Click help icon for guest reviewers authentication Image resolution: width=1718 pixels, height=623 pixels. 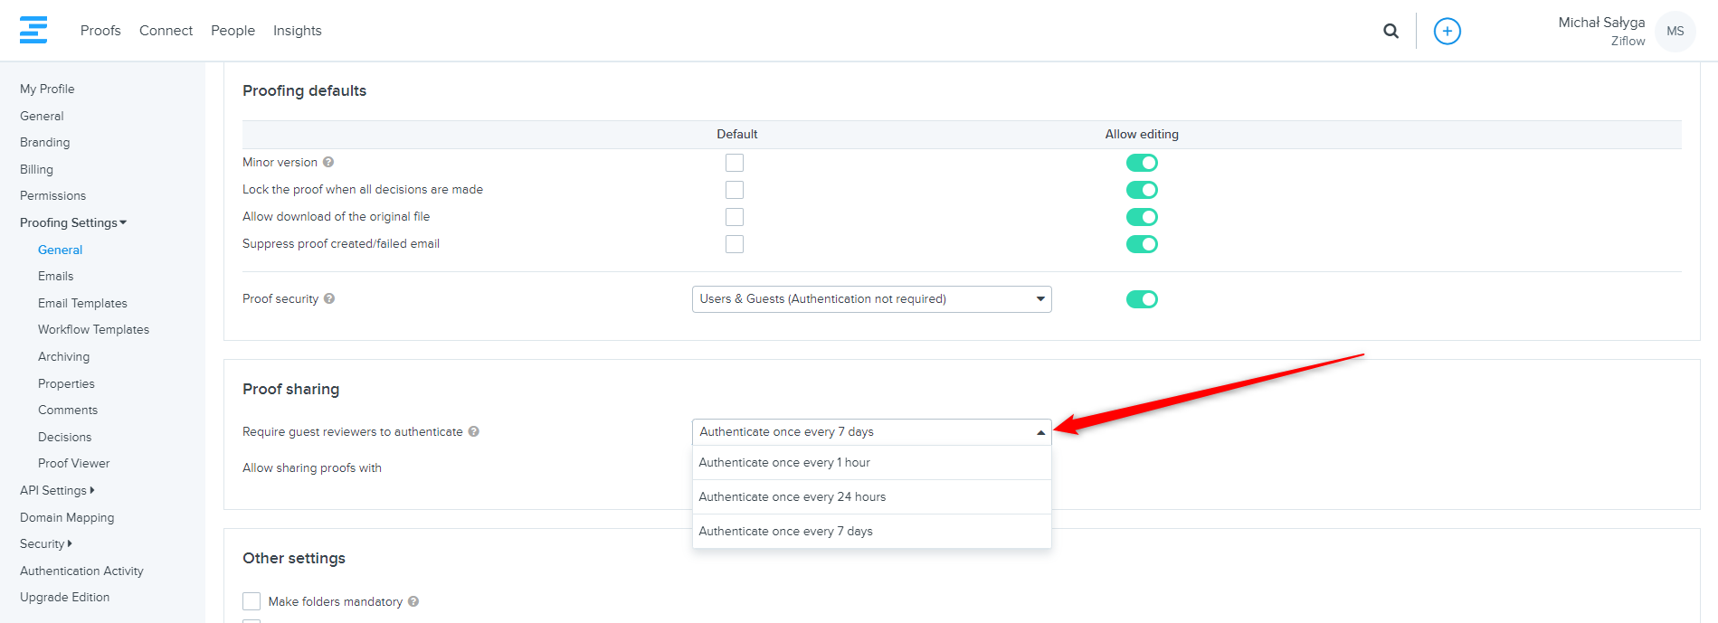pos(474,432)
